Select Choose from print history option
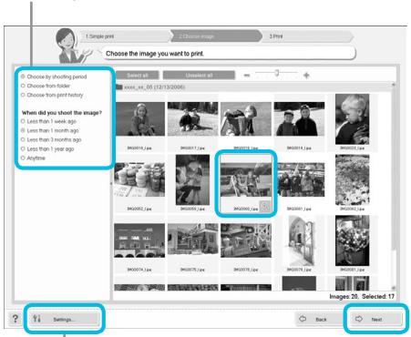 pos(52,95)
